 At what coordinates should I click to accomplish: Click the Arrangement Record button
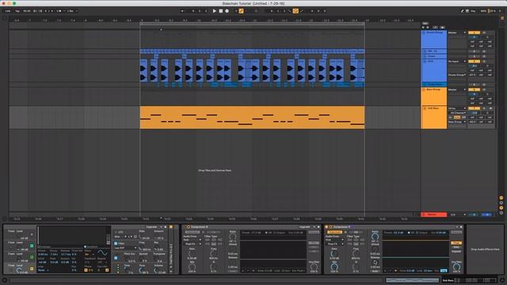pyautogui.click(x=227, y=11)
